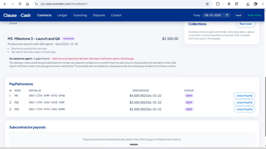The width and height of the screenshot is (266, 149).
Task: Open the Ledger tab
Action: pos(62,15)
